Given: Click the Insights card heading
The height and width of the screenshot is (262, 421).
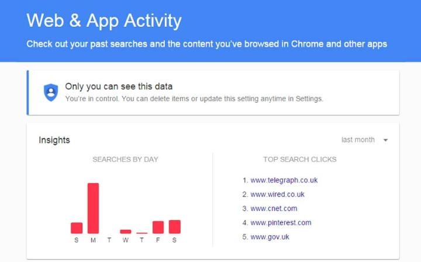Looking at the screenshot, I should pos(54,140).
